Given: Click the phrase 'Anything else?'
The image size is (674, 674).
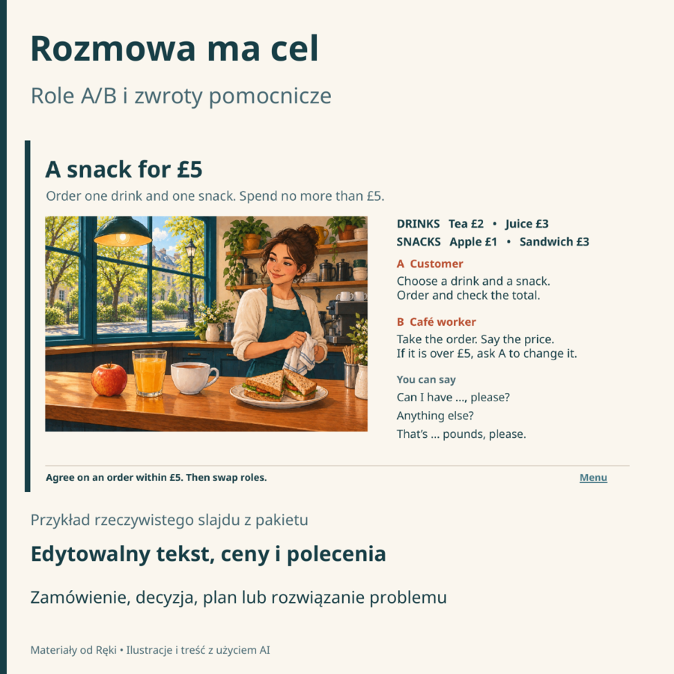Looking at the screenshot, I should tap(435, 416).
